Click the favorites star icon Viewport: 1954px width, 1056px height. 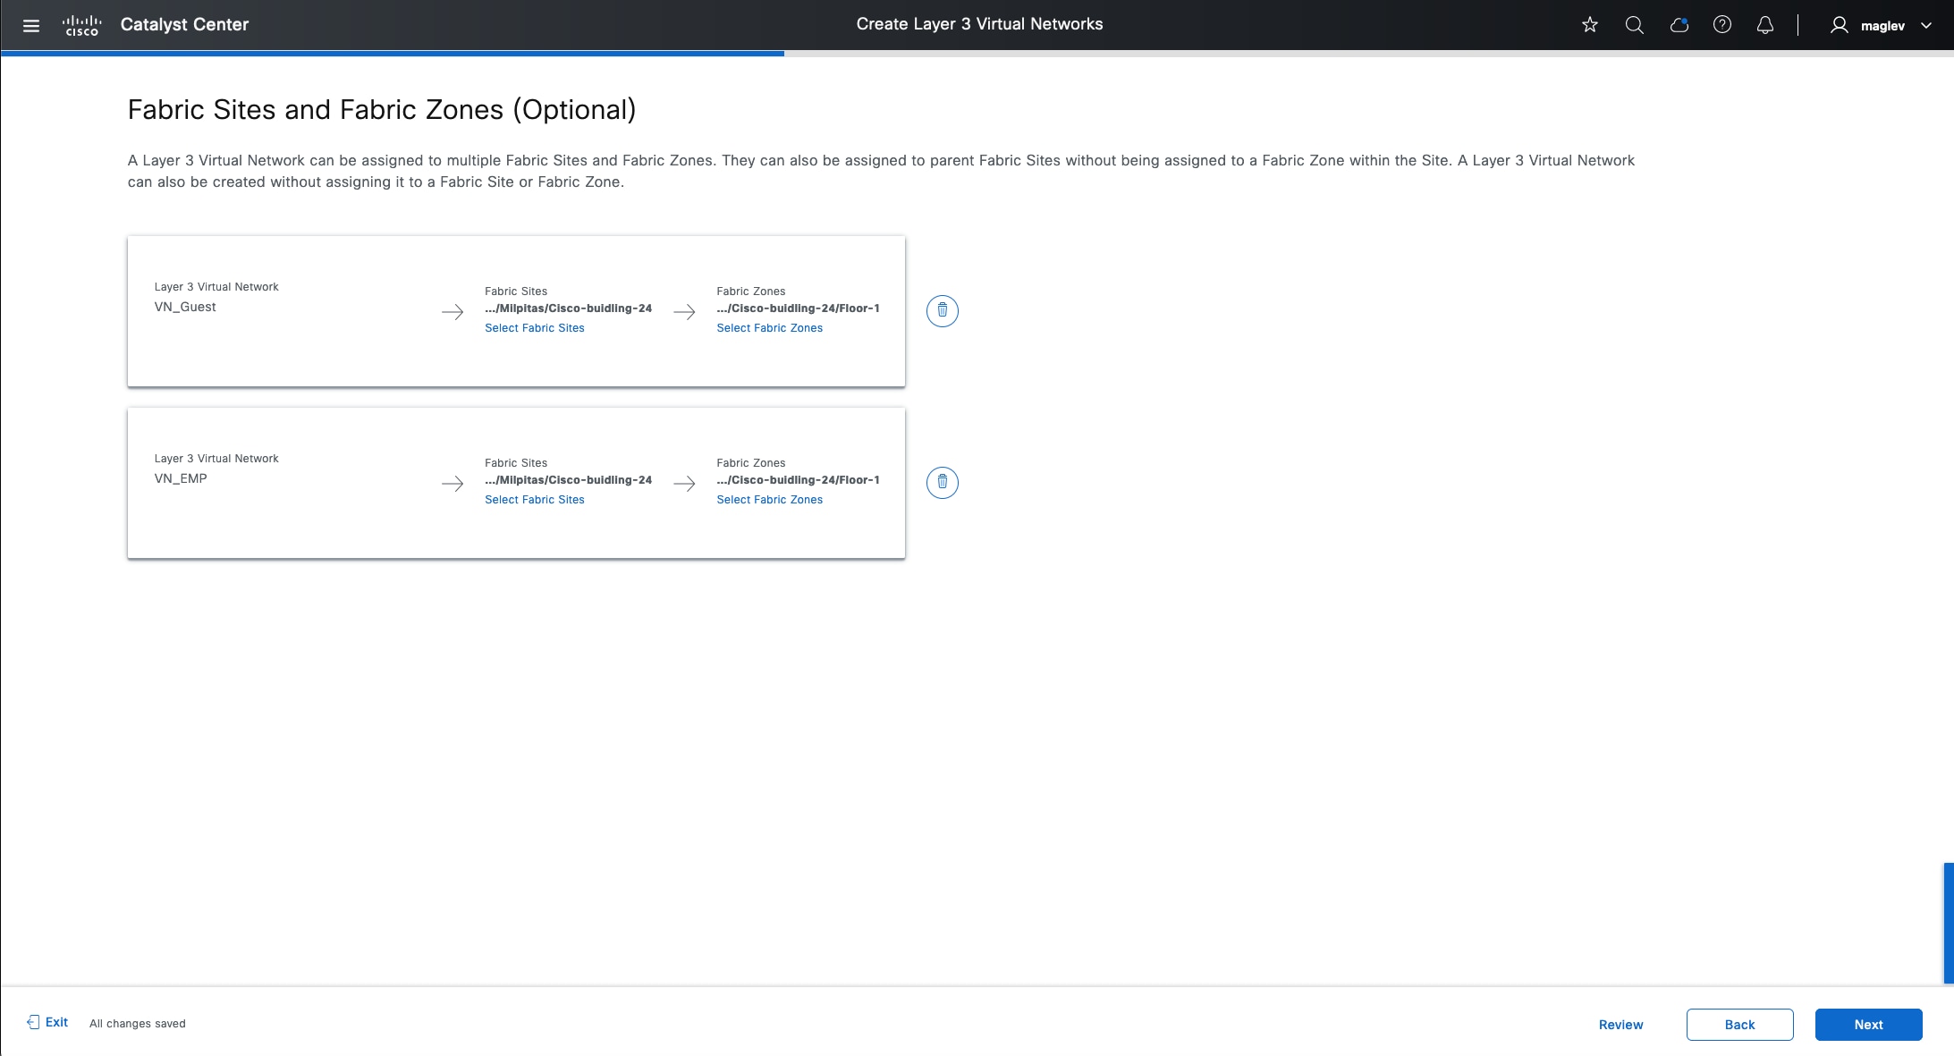coord(1589,25)
